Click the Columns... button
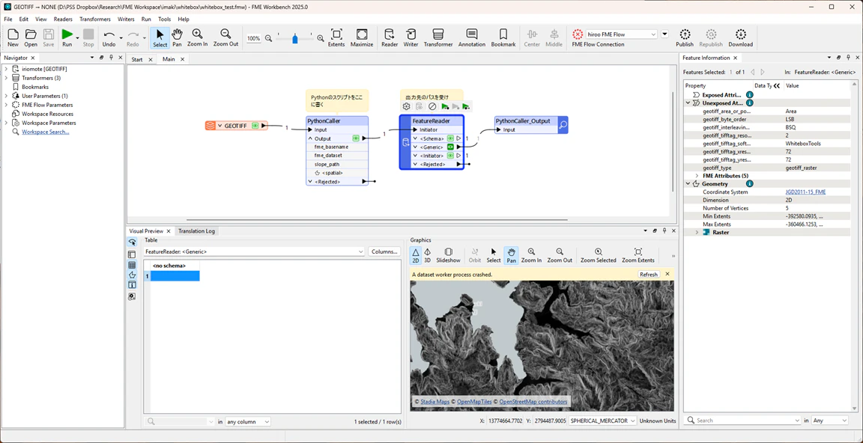The image size is (863, 443). pyautogui.click(x=384, y=251)
